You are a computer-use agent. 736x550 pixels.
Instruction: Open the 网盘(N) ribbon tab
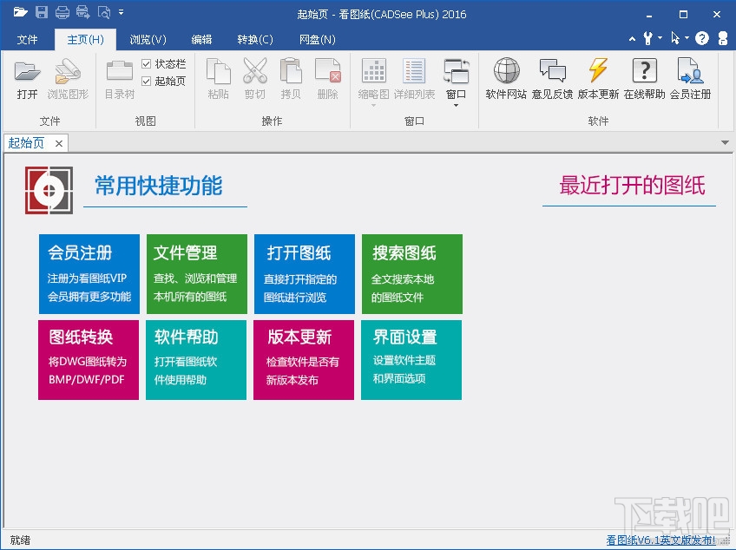(x=317, y=39)
